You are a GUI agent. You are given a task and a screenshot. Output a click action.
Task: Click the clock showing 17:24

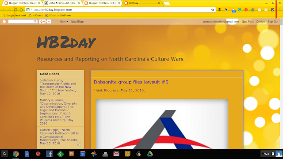click(x=265, y=154)
